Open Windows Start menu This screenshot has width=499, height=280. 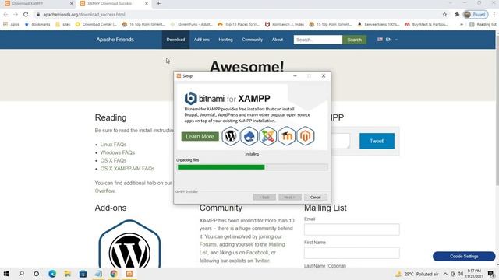(x=6, y=274)
